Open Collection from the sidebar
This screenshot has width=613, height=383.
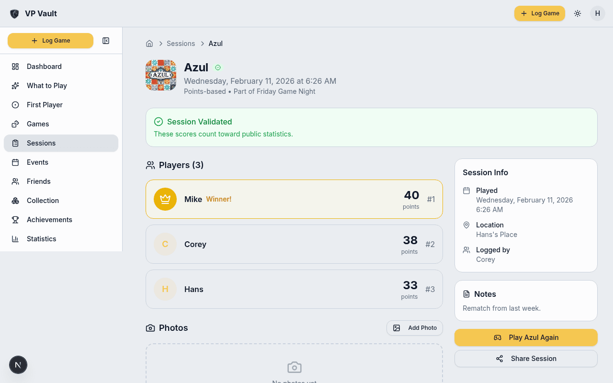43,201
